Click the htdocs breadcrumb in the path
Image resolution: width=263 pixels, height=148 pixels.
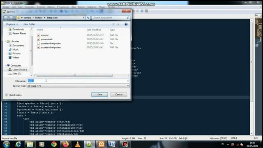pyautogui.click(x=39, y=18)
